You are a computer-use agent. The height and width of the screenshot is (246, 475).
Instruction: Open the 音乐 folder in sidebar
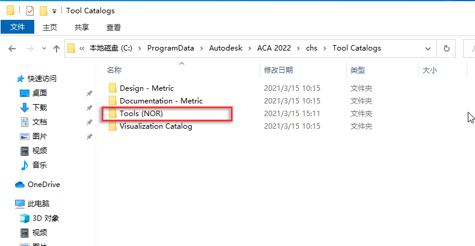[40, 165]
